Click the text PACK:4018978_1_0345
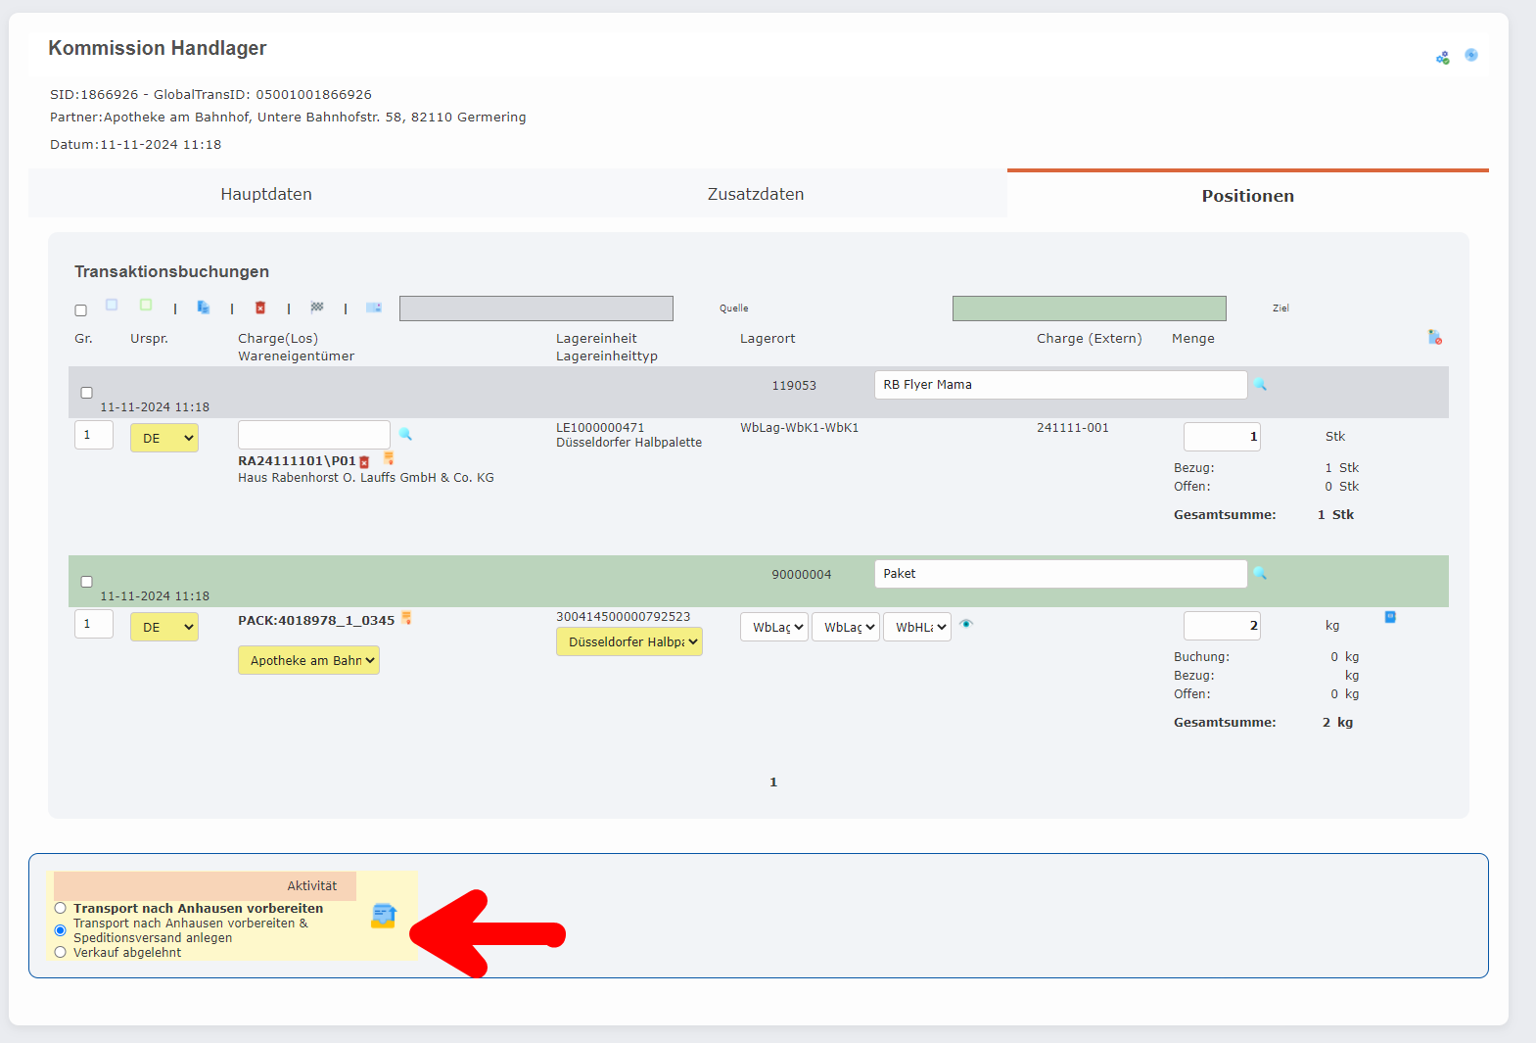 coord(316,621)
